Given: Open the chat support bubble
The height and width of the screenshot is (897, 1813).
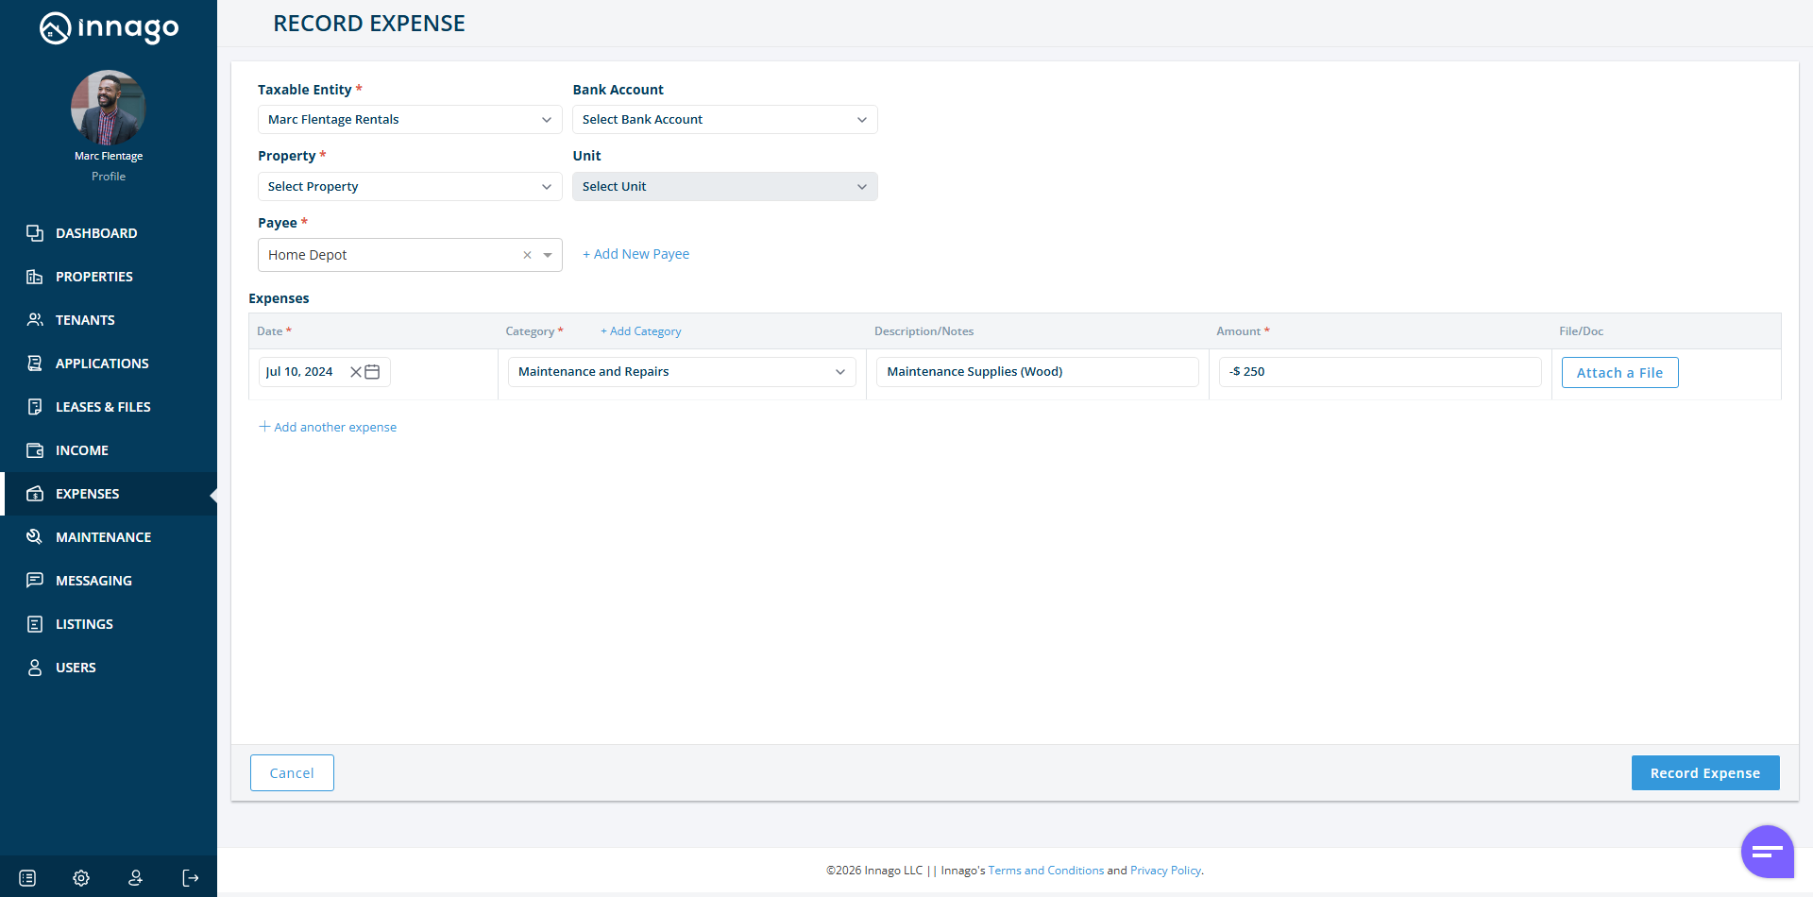Looking at the screenshot, I should (x=1767, y=852).
